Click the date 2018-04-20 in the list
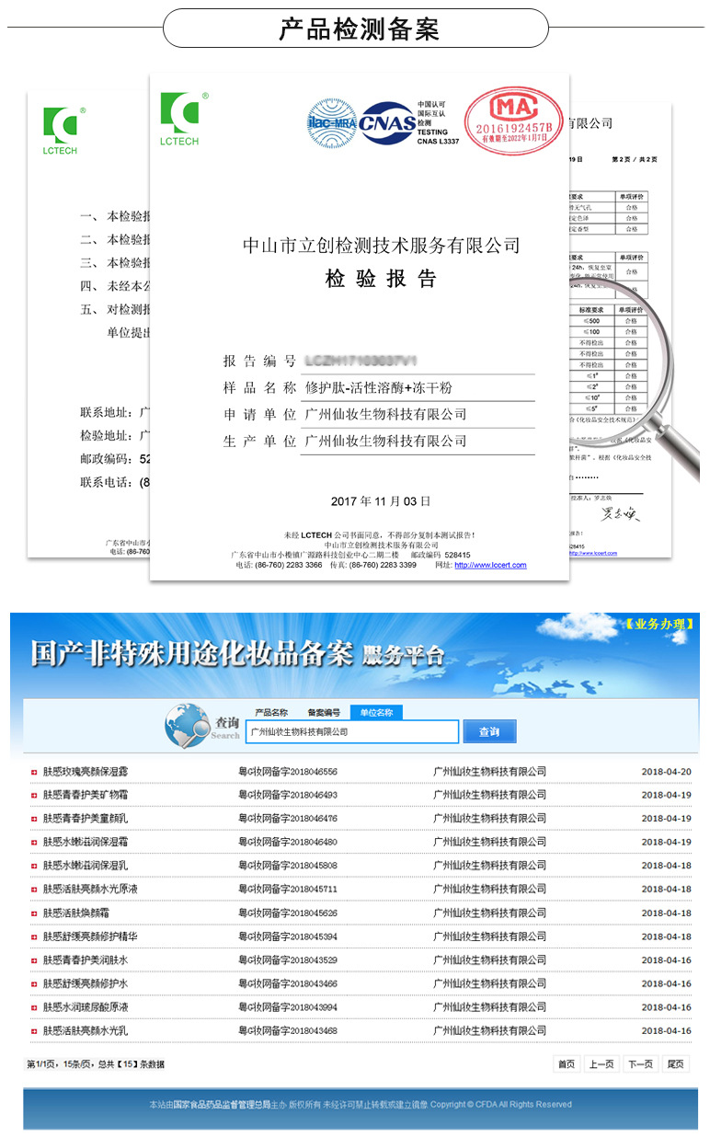This screenshot has width=710, height=1137. click(666, 772)
